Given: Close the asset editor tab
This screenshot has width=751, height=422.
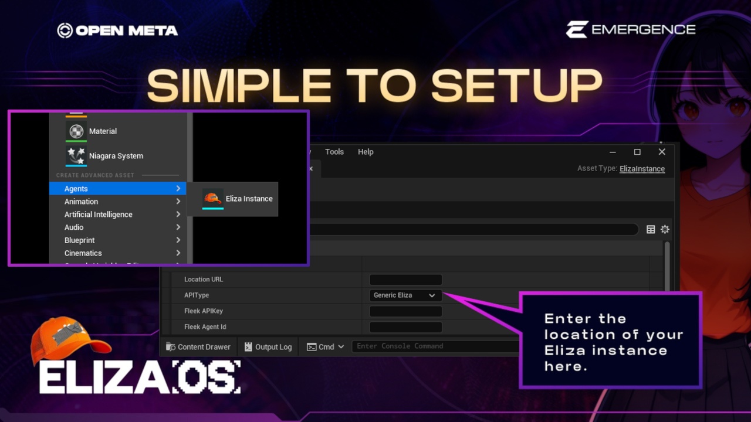Looking at the screenshot, I should (311, 169).
